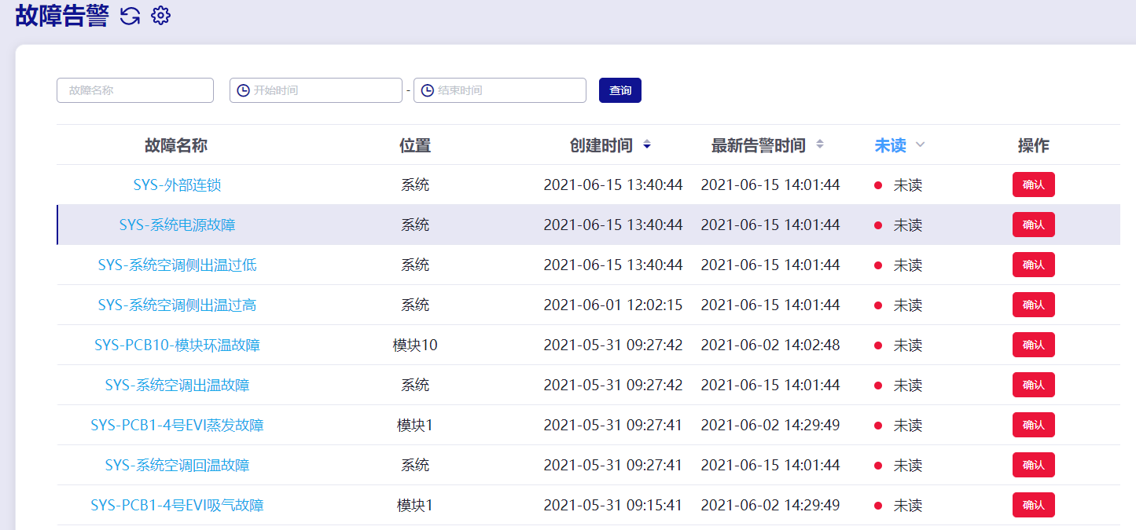Open SYS-系统空调回温故障 fault details
1136x530 pixels.
177,466
